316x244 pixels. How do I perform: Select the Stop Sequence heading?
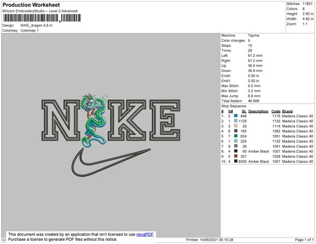(x=234, y=106)
